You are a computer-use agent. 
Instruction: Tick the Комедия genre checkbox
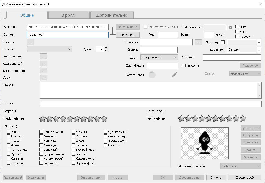pyautogui.click(x=8, y=158)
